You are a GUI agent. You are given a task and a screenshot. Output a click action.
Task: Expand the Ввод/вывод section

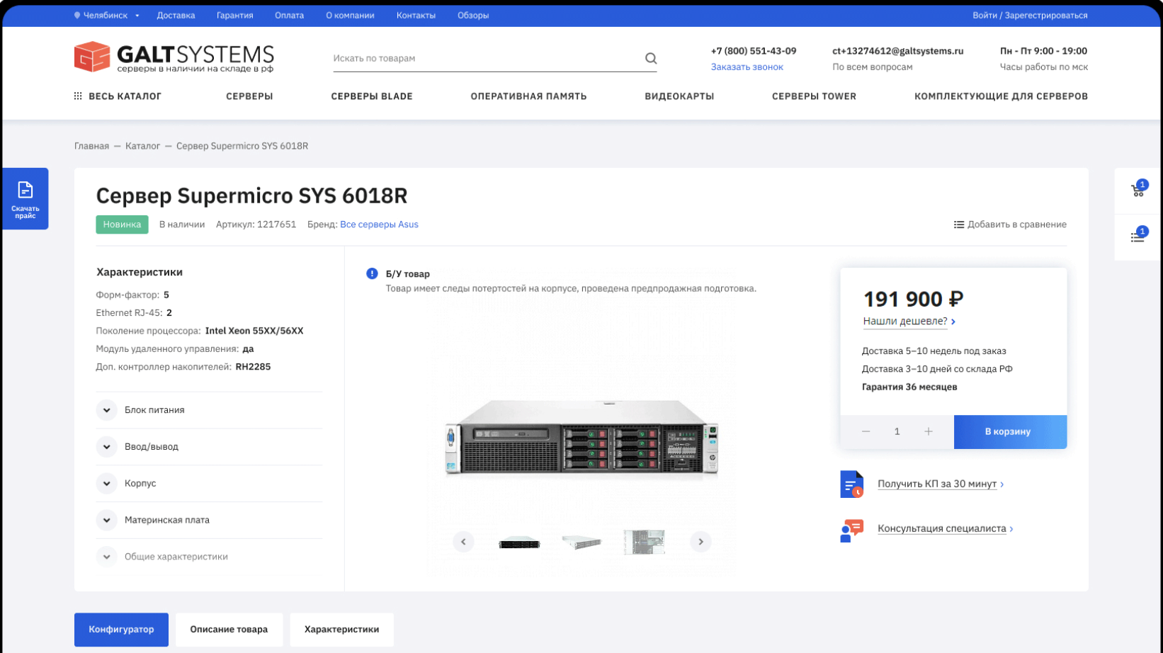point(209,447)
